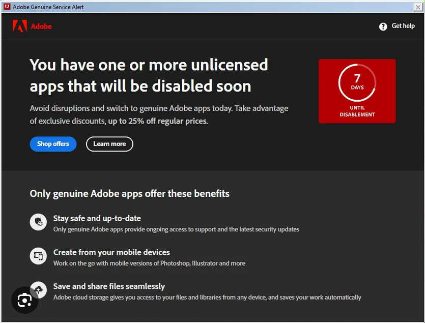The width and height of the screenshot is (425, 323).
Task: Click the 'Until Disablement' label in red box
Action: [x=357, y=111]
